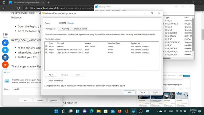Select the Run dialog taskbar icon
This screenshot has height=115, width=204.
pos(148,111)
